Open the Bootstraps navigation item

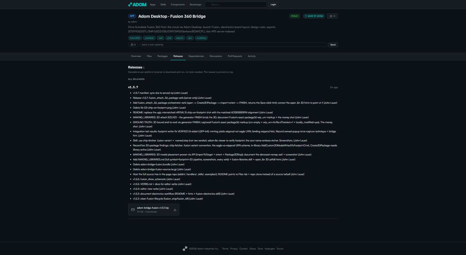(195, 4)
